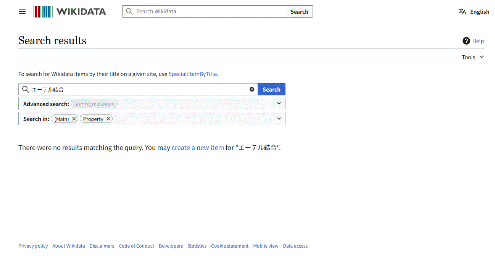Clear the search query with the X icon
The height and width of the screenshot is (256, 495).
[x=252, y=89]
